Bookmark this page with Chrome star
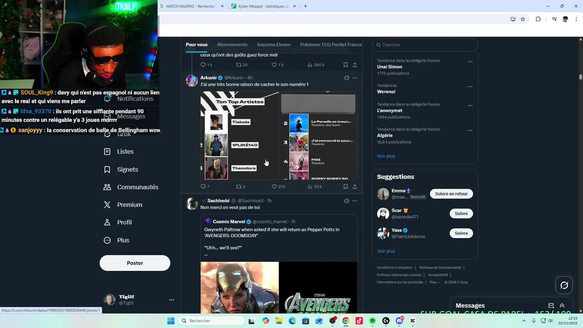 click(x=523, y=19)
